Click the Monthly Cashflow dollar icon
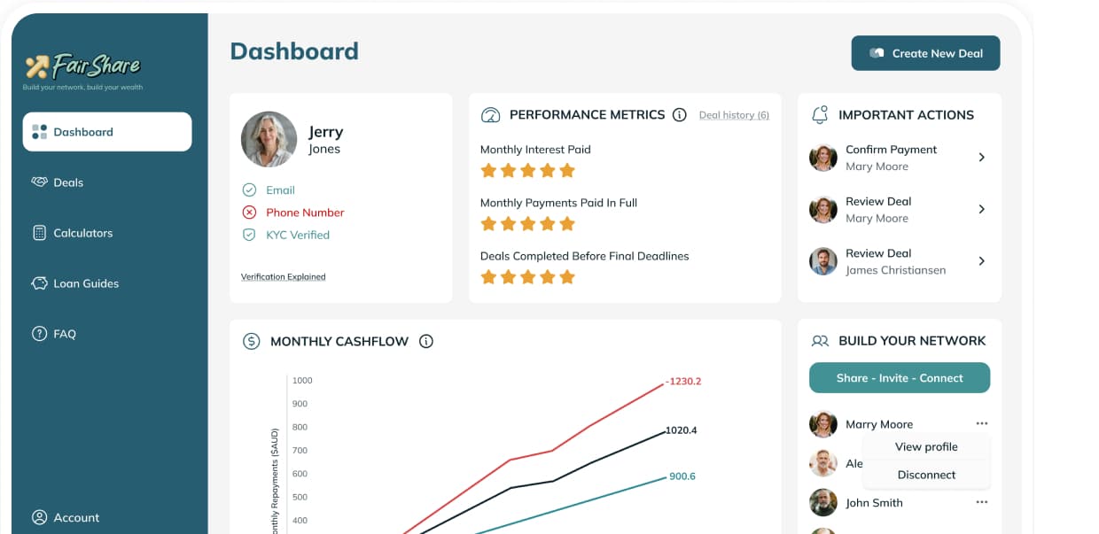1099x534 pixels. pyautogui.click(x=252, y=341)
